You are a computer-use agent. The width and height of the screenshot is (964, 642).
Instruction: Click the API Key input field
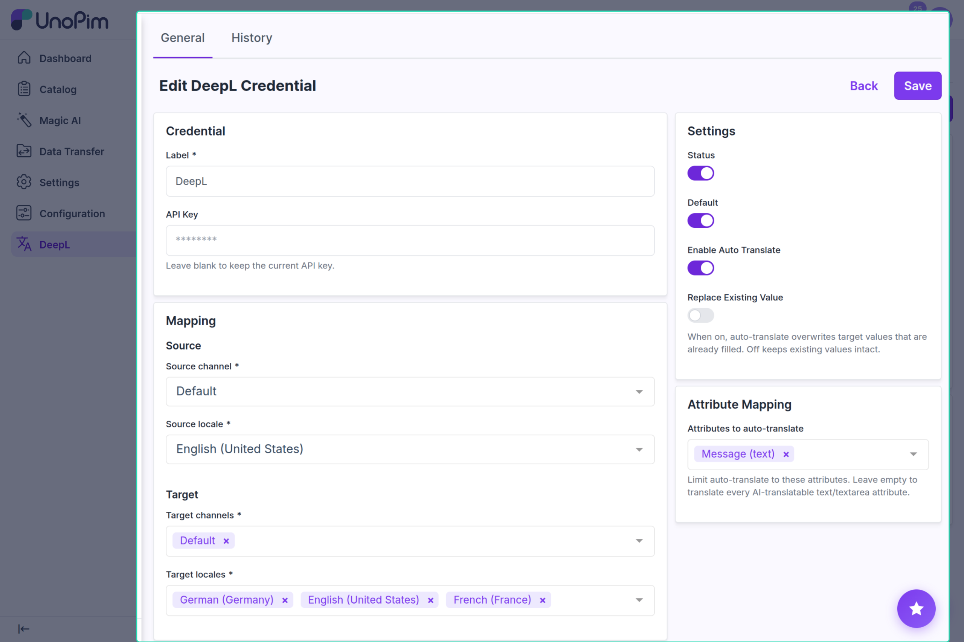(410, 240)
